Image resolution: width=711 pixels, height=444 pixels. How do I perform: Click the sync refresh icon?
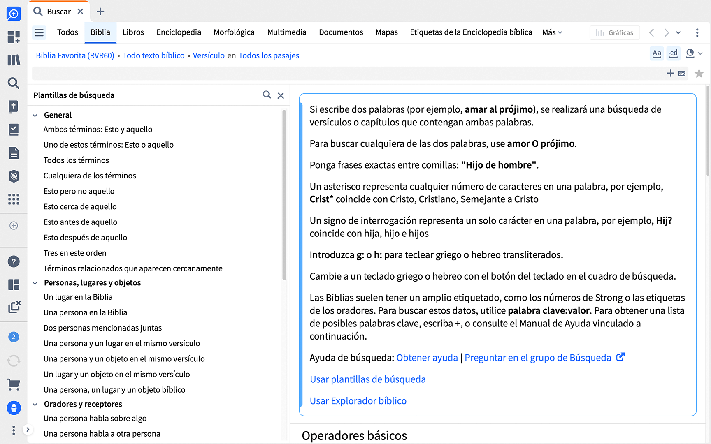pos(14,361)
